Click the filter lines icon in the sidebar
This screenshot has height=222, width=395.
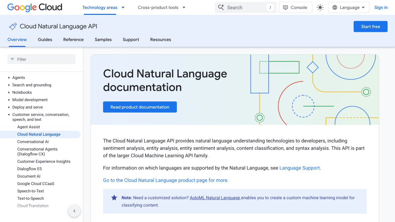point(13,59)
